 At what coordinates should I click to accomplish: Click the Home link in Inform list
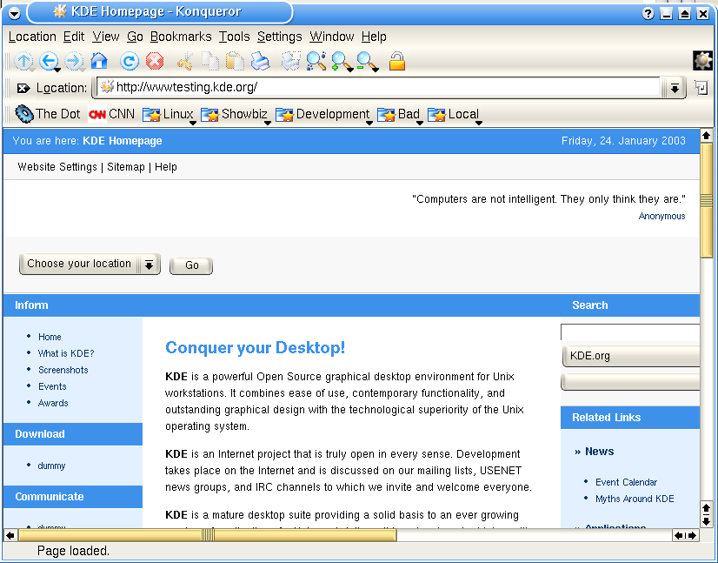(x=50, y=337)
